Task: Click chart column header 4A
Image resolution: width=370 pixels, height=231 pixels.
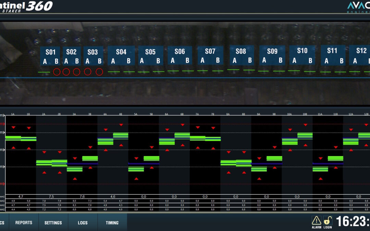Action: tap(105, 114)
